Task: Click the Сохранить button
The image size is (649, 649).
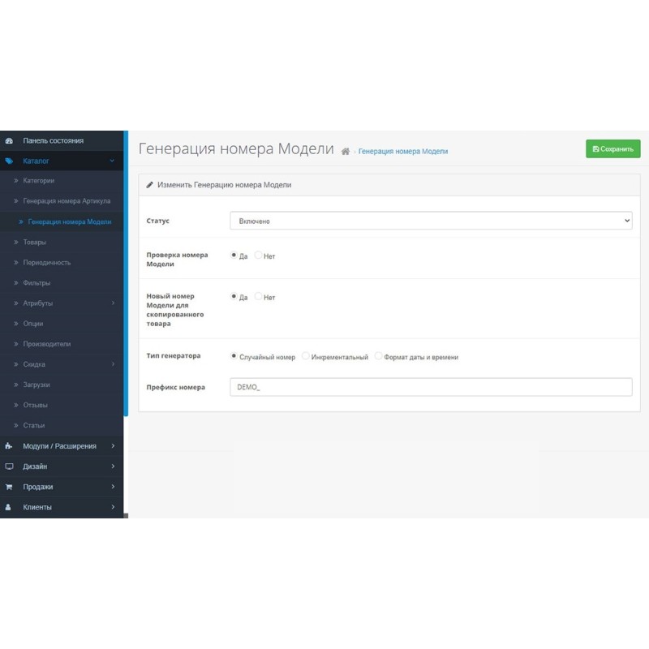Action: [613, 148]
